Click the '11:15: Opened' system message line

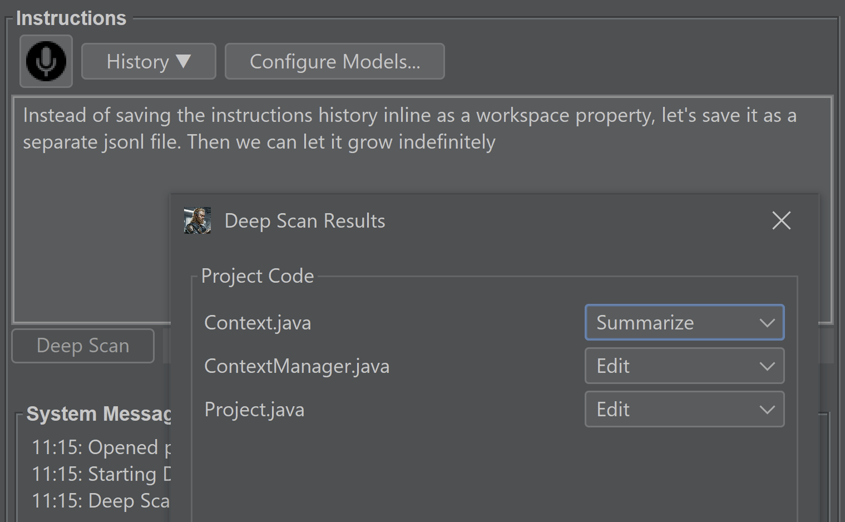[100, 447]
